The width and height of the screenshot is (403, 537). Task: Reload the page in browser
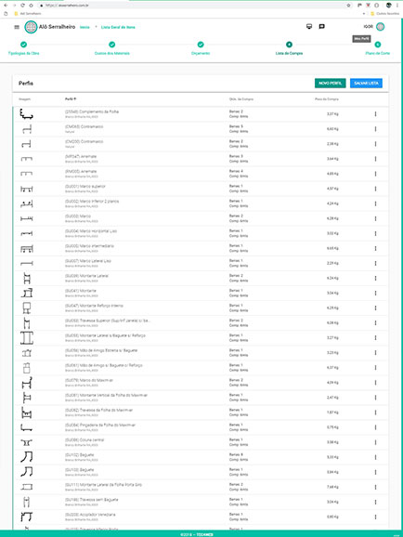(22, 6)
